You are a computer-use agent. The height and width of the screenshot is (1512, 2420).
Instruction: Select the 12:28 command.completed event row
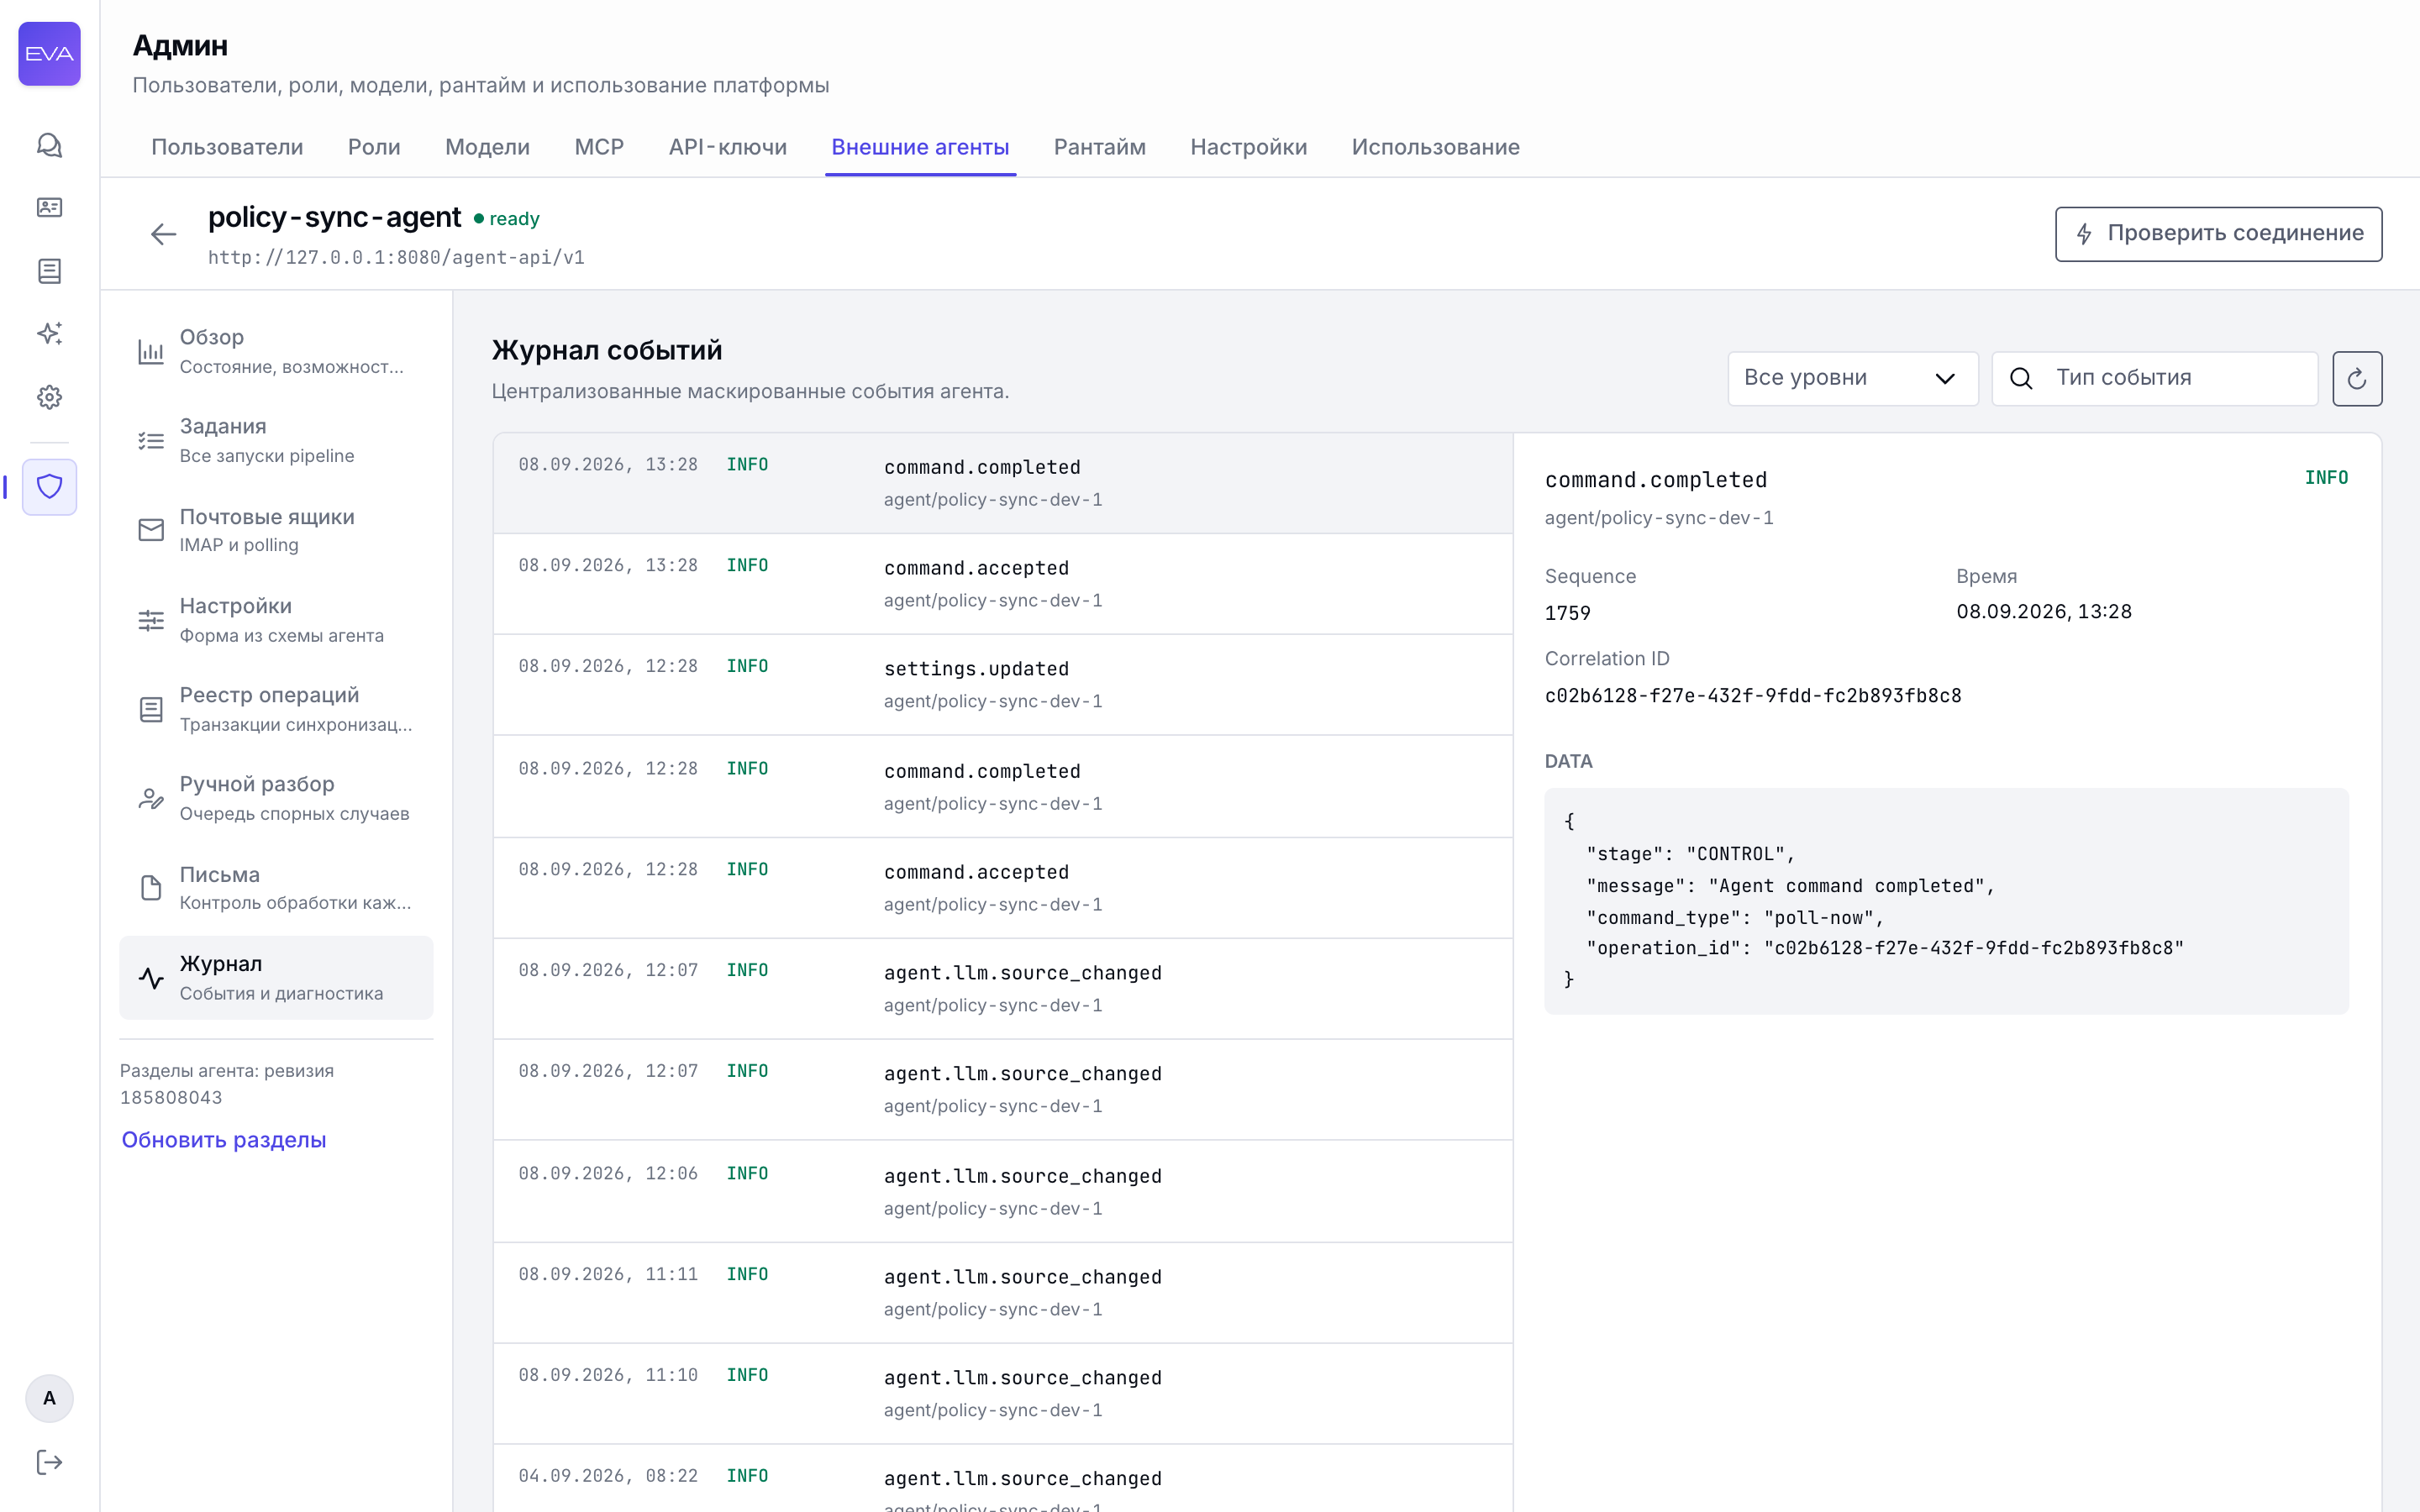(1002, 786)
